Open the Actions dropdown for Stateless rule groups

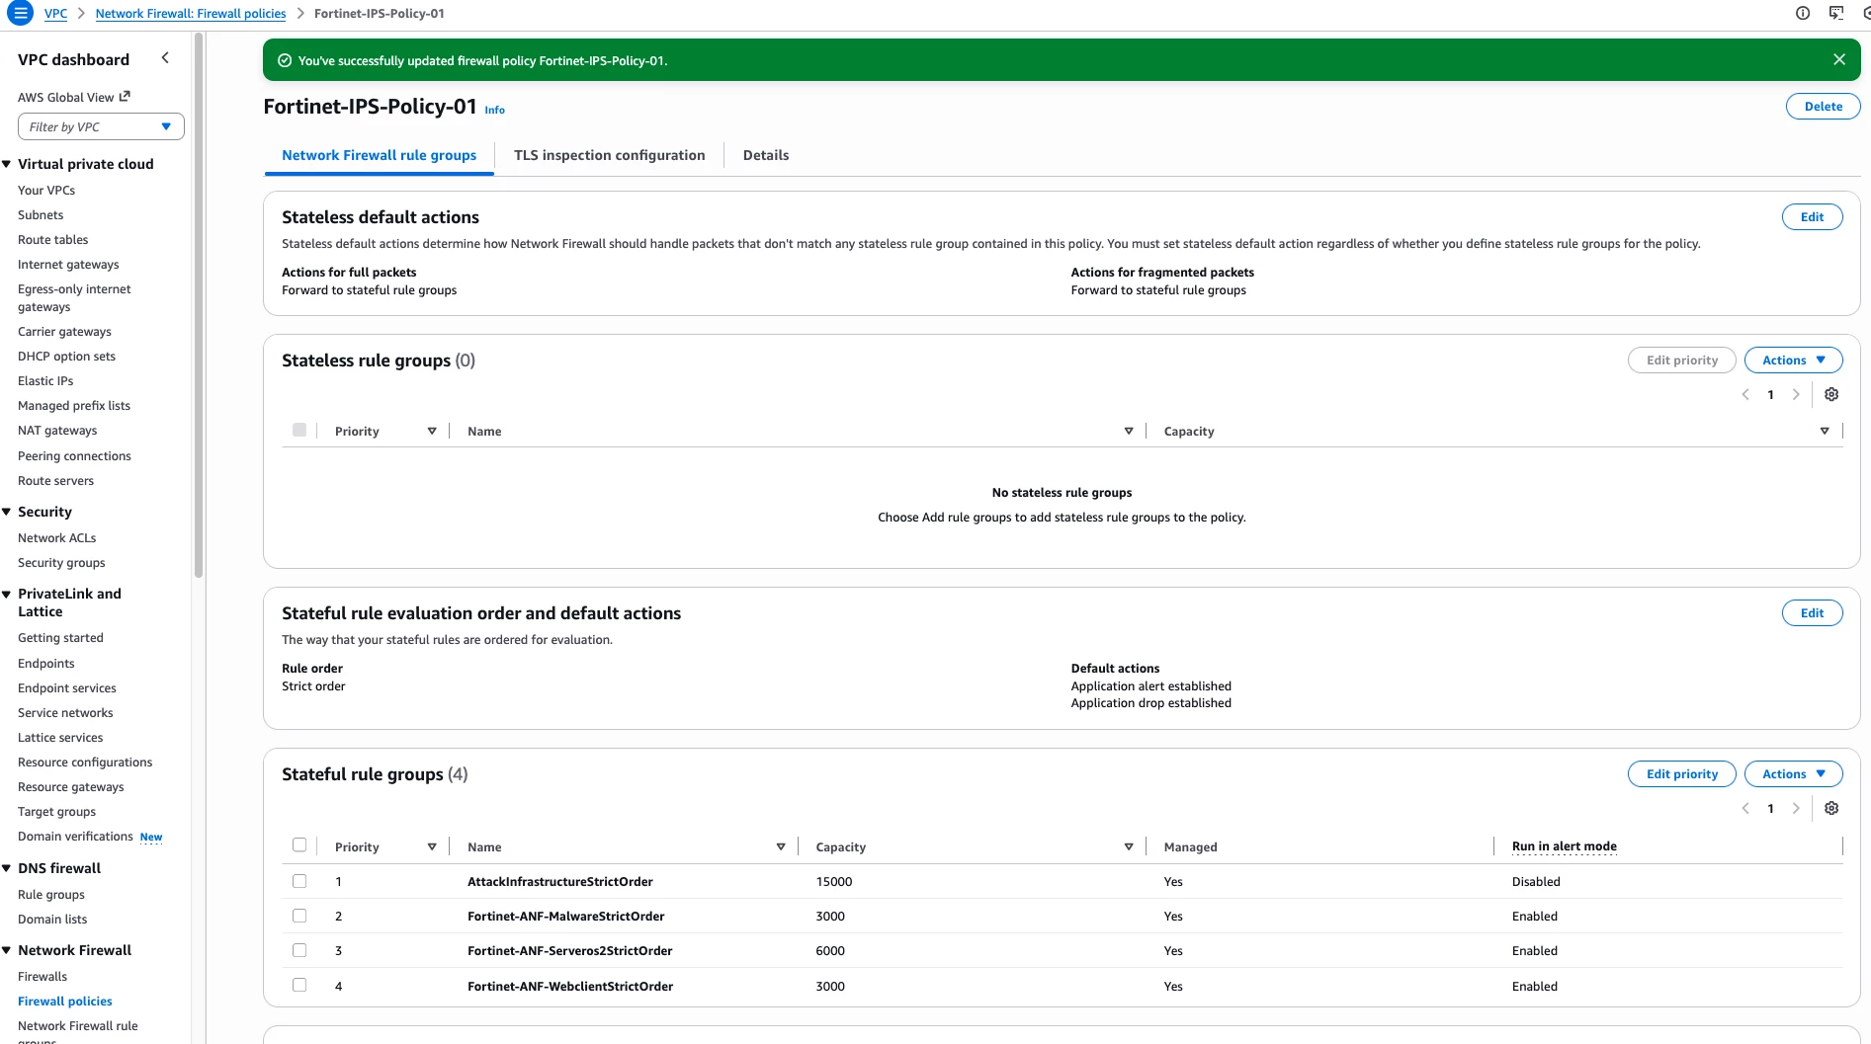(1793, 361)
